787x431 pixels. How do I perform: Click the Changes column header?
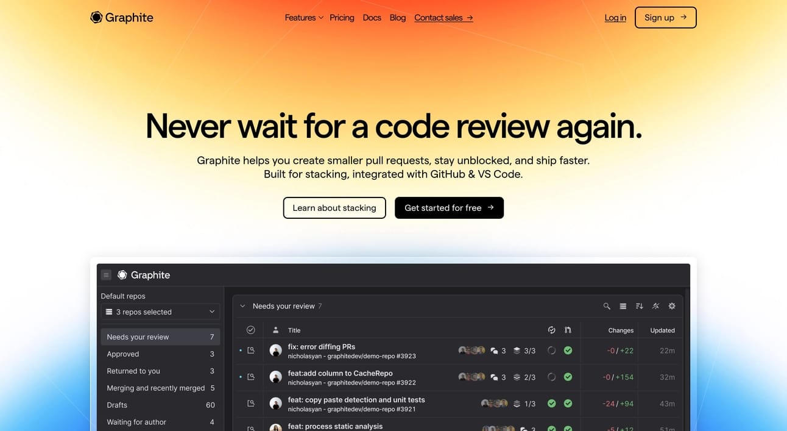(621, 330)
